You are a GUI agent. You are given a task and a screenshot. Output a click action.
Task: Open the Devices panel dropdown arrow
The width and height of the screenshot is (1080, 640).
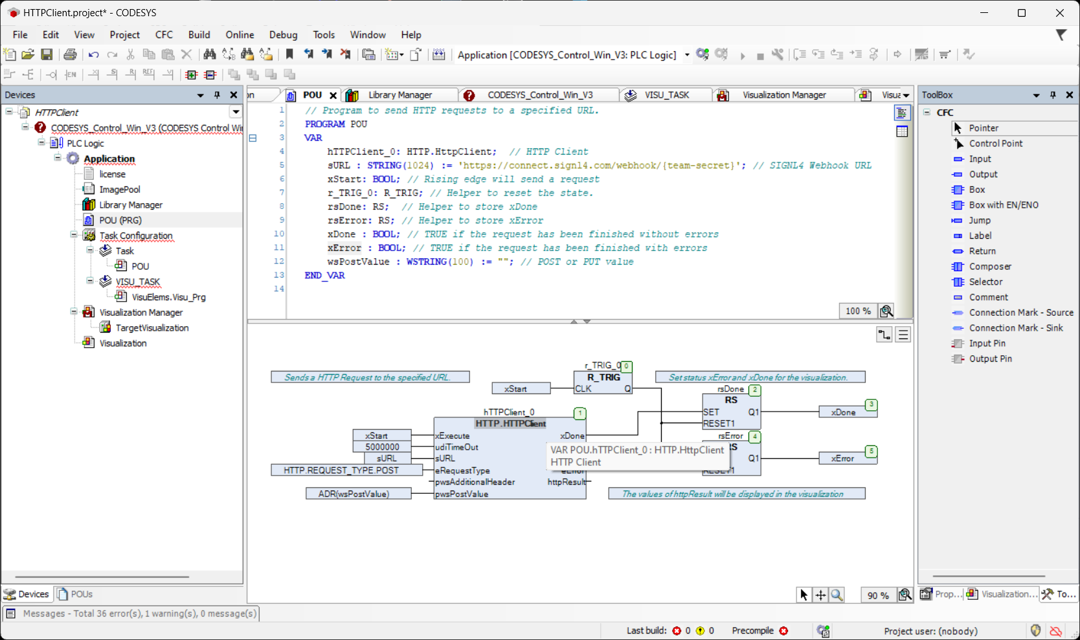[200, 95]
